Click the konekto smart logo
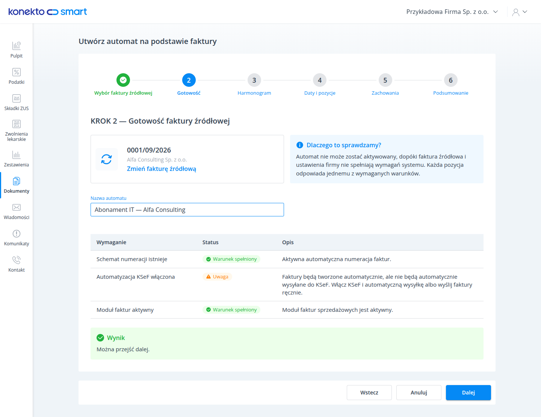This screenshot has width=541, height=417. coord(48,12)
